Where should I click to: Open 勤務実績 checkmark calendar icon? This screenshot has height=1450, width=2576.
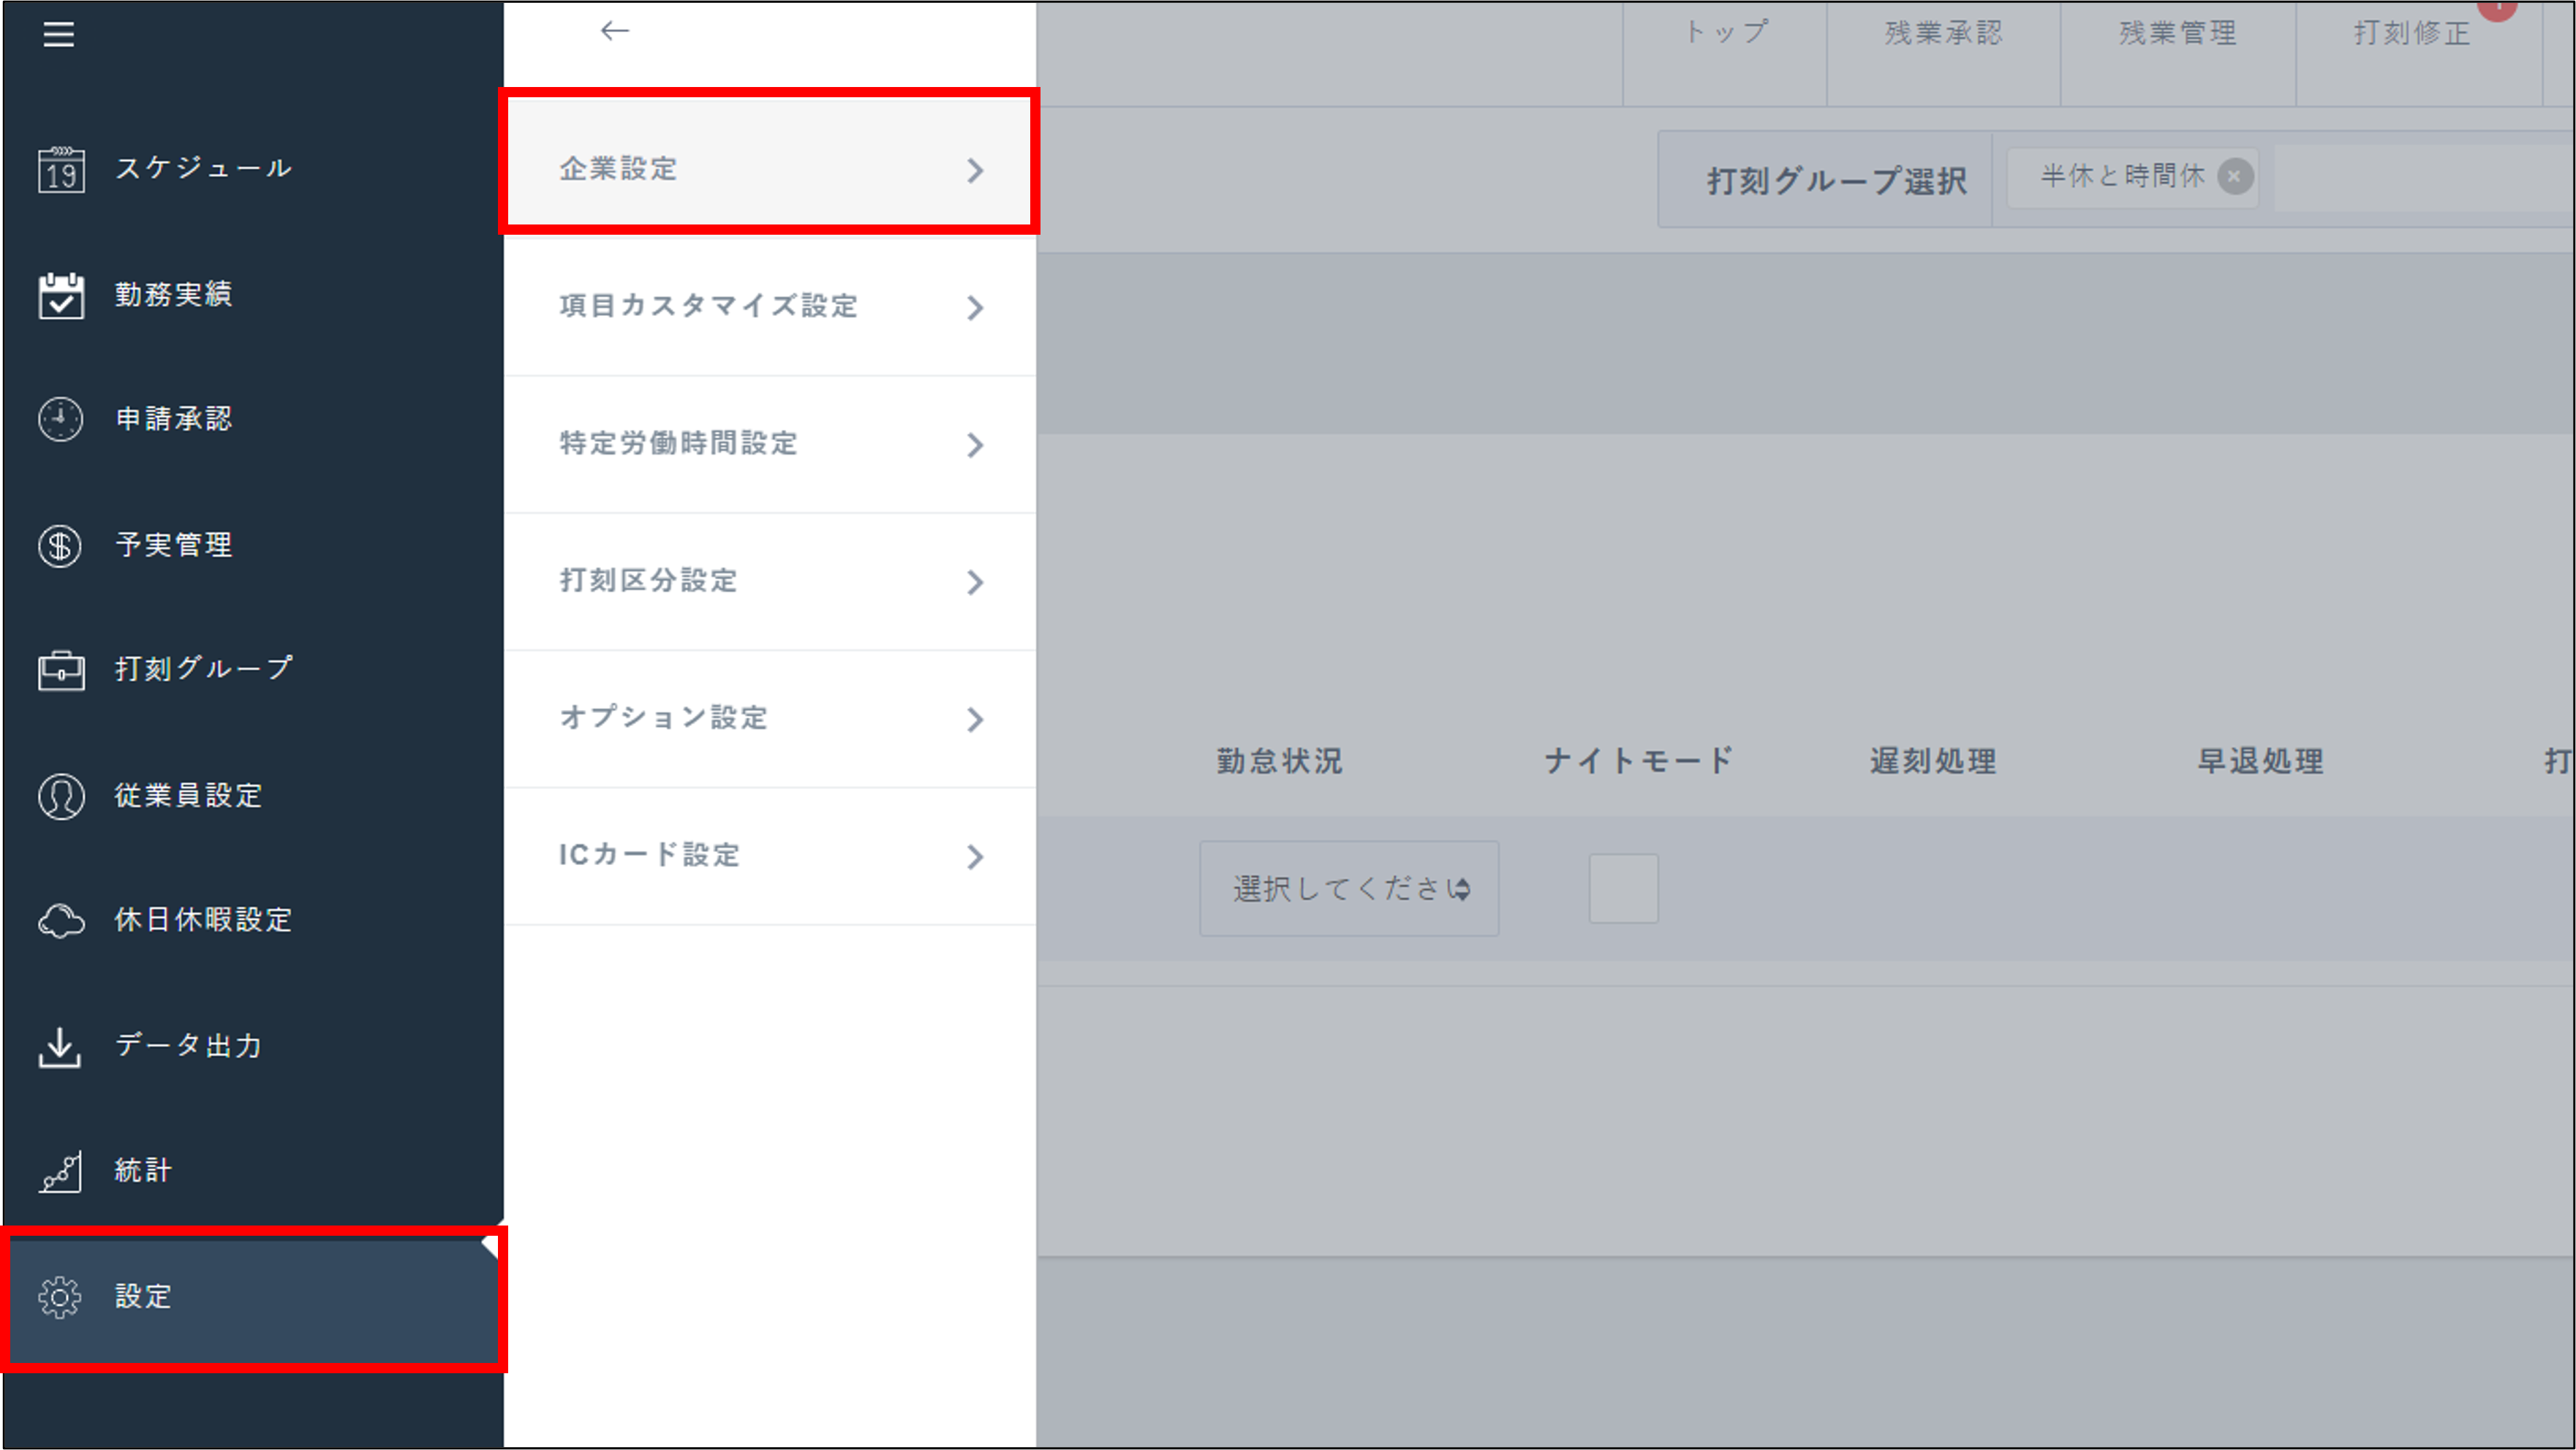pyautogui.click(x=61, y=295)
